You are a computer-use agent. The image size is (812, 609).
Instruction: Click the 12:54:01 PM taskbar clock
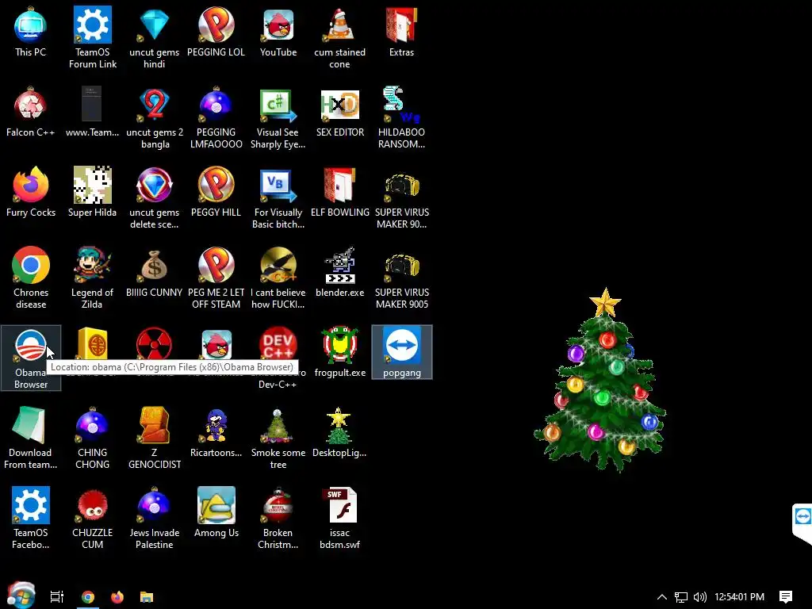740,596
